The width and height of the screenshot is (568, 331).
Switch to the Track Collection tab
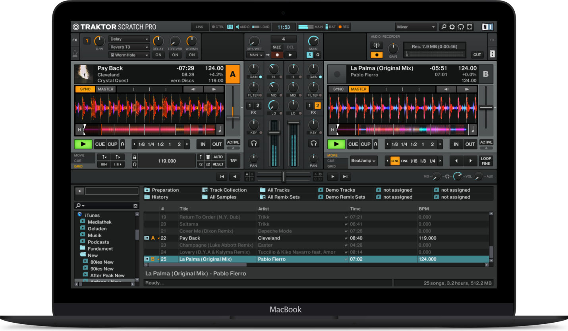tap(228, 190)
